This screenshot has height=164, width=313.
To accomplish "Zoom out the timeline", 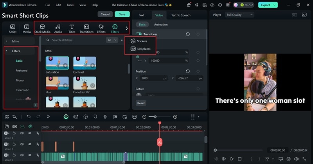I will tap(144, 117).
